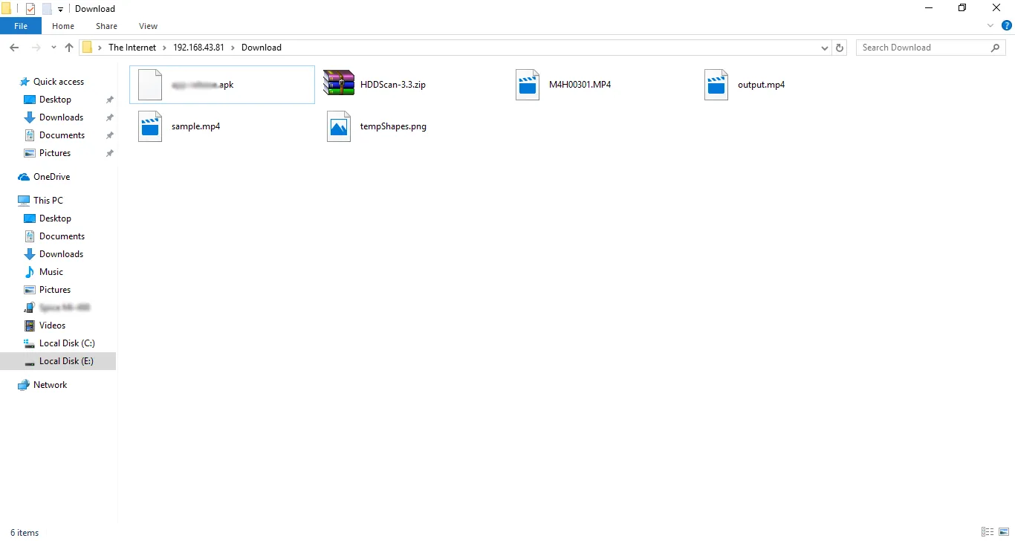Open the File menu
1015x541 pixels.
coord(21,26)
